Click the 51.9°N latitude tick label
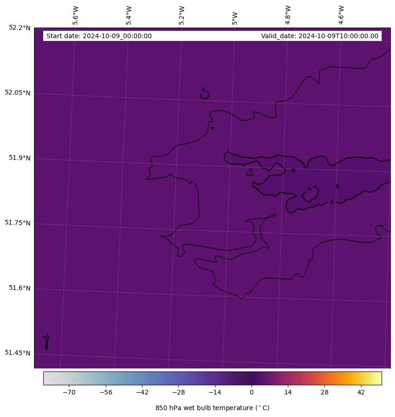Screen dimensions: 395x417 point(20,158)
